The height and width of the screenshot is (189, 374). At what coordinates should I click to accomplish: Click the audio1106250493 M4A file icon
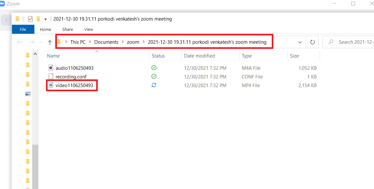point(50,68)
